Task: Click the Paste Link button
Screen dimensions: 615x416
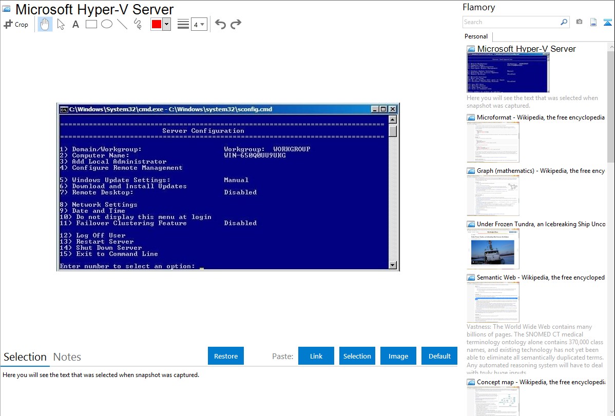Action: point(316,356)
